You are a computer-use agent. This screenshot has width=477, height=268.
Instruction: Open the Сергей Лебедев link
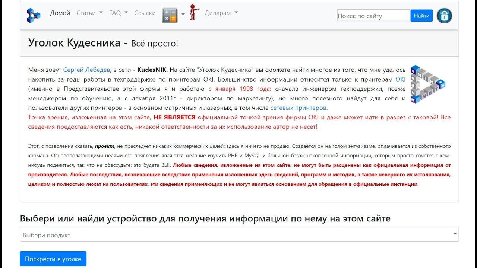pos(86,70)
